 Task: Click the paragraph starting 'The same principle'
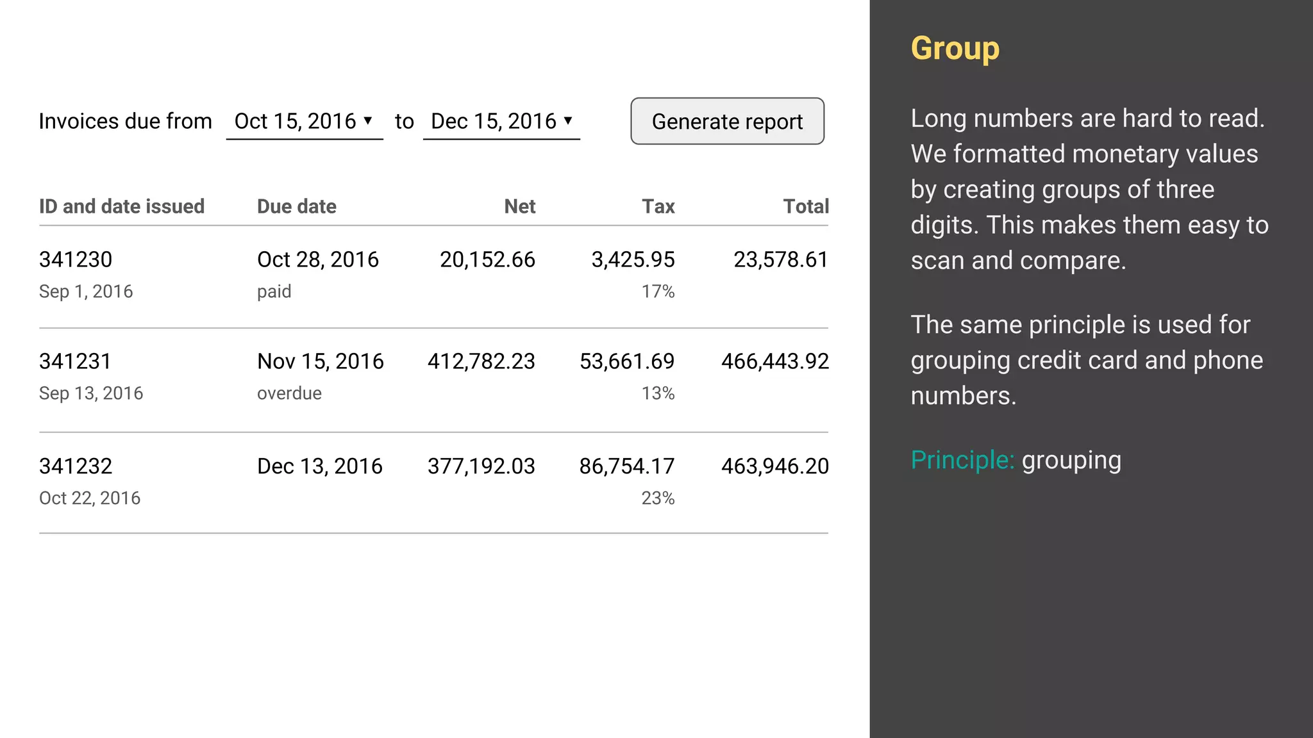pyautogui.click(x=1087, y=360)
